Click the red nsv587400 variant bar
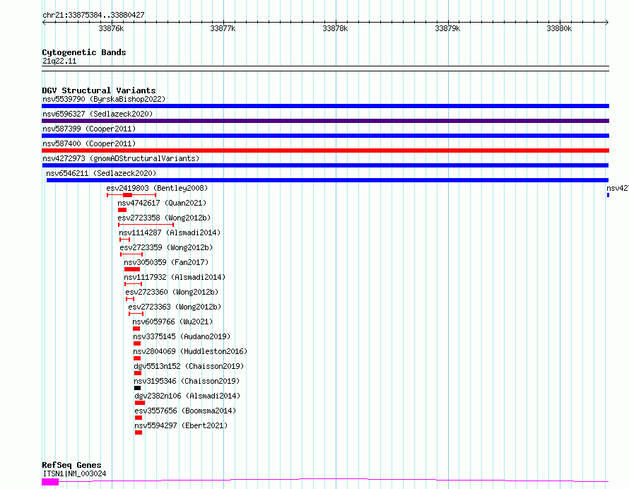629x489 pixels. pos(325,151)
